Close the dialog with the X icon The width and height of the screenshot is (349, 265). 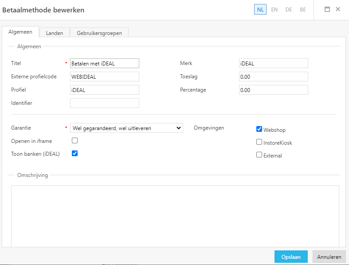click(x=338, y=9)
